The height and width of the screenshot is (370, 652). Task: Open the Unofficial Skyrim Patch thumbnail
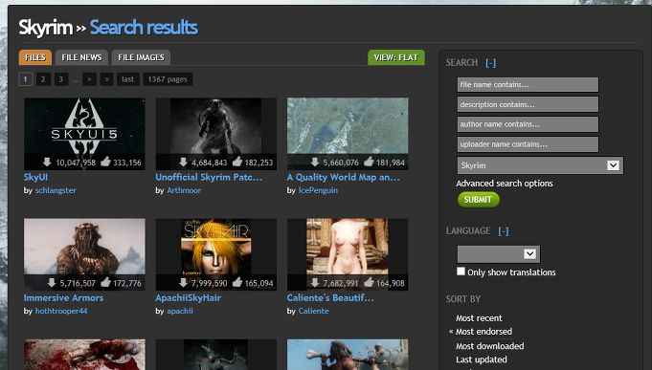click(215, 134)
